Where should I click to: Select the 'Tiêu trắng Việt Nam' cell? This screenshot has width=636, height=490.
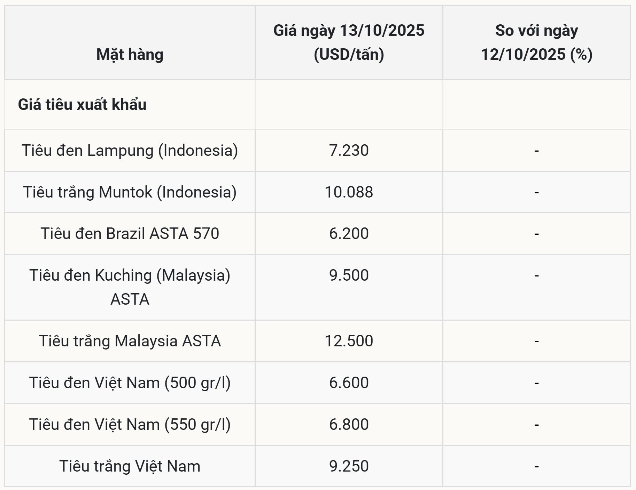click(x=130, y=466)
